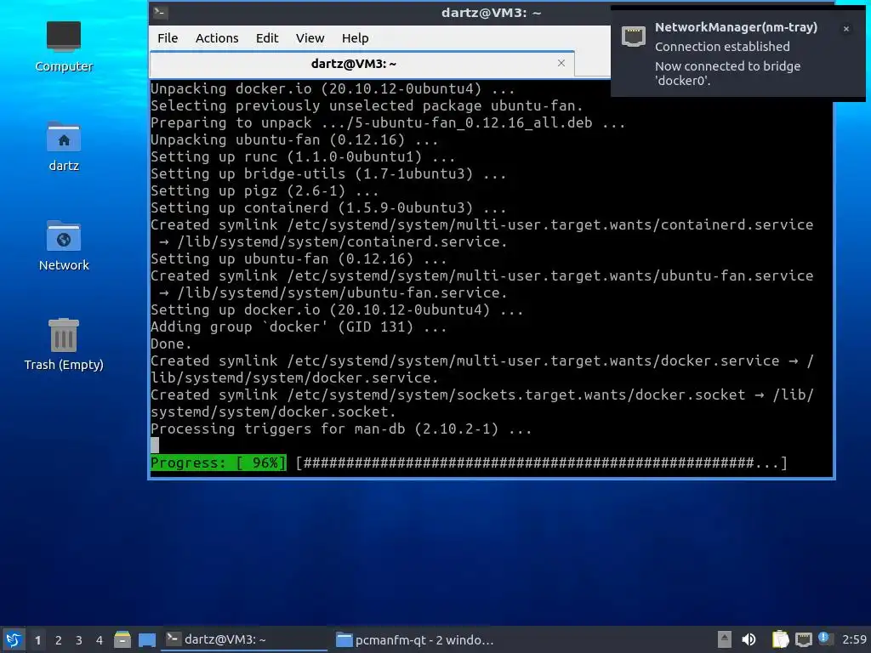Click 'Setting up bridge-utils' terminal line
Image resolution: width=871 pixels, height=653 pixels.
[328, 173]
